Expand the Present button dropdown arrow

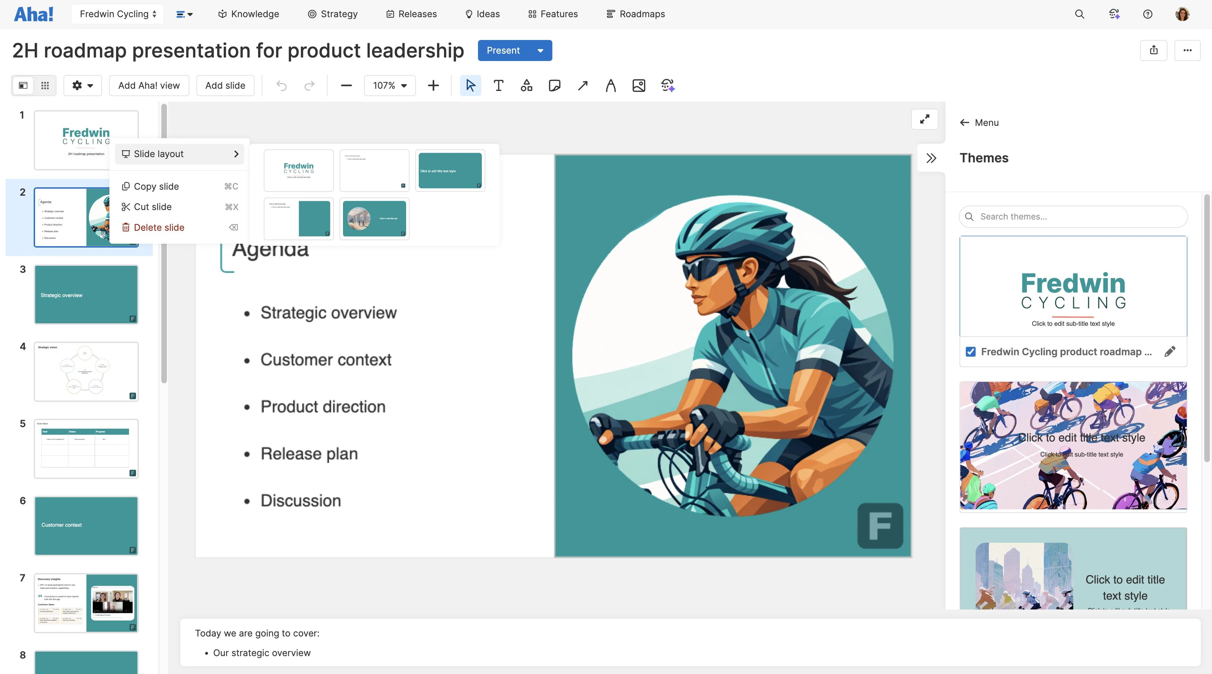click(540, 51)
